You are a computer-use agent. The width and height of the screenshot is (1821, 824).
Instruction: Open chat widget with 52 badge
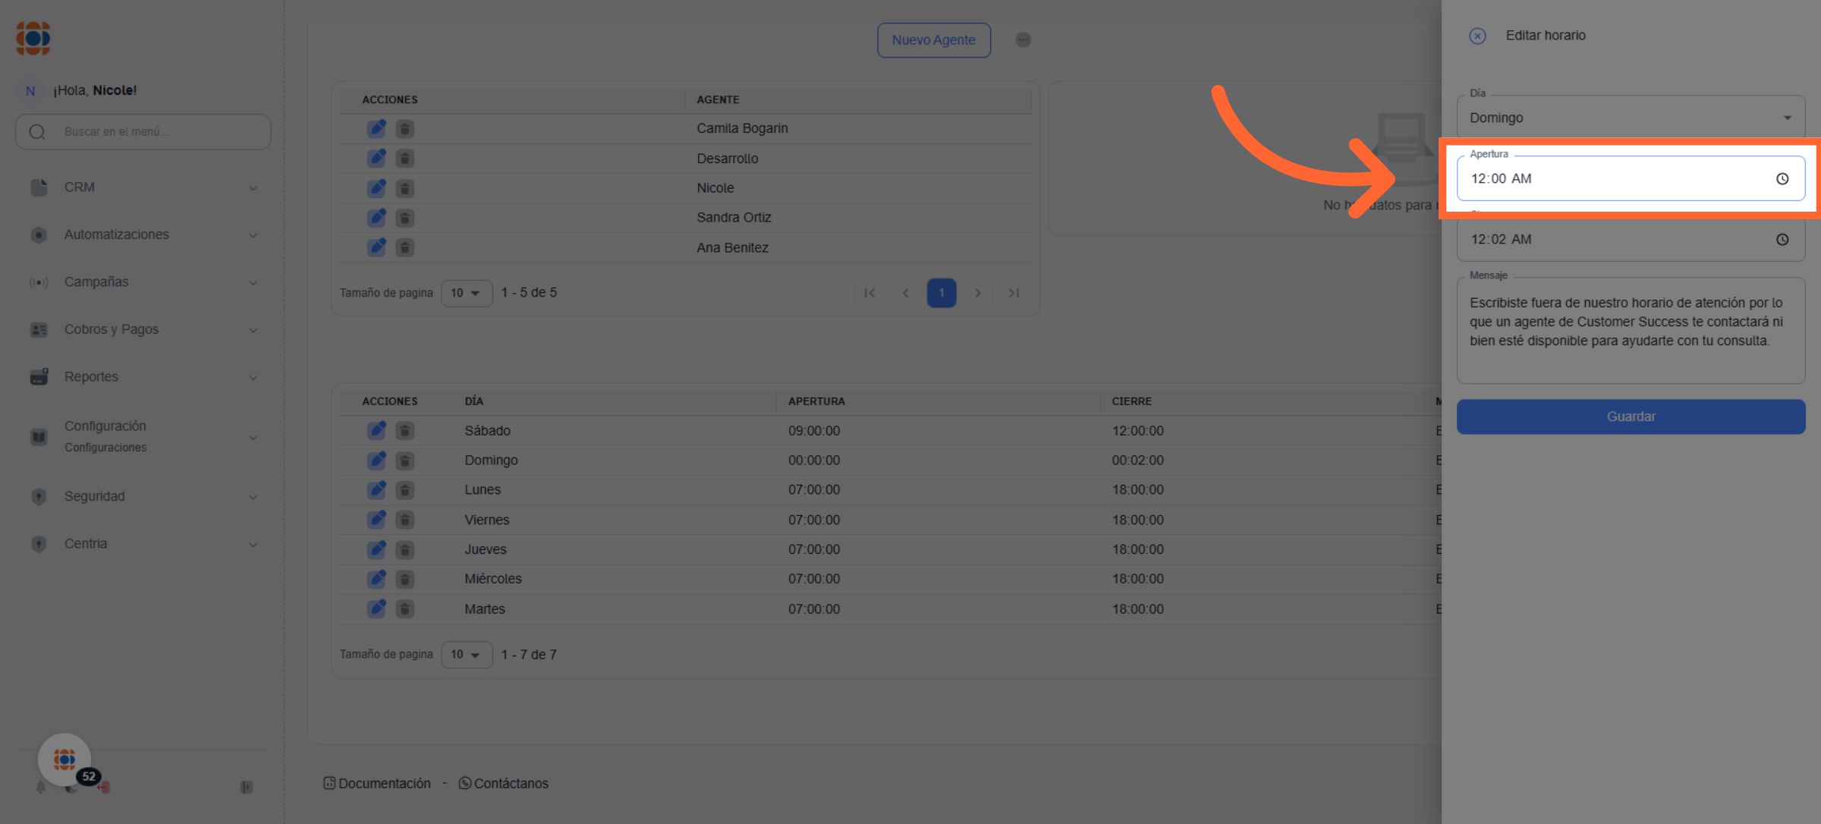pyautogui.click(x=65, y=760)
